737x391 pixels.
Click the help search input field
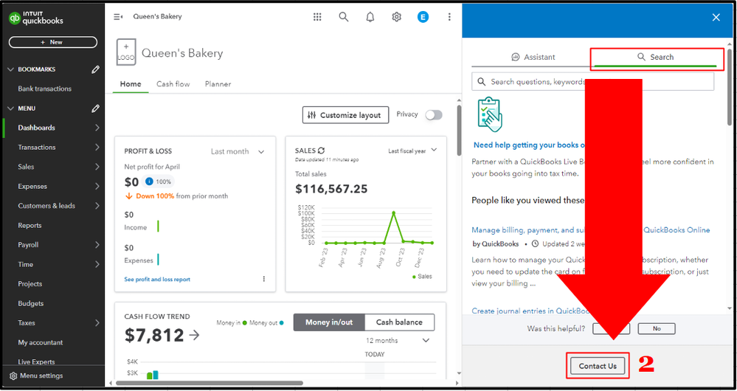click(592, 82)
